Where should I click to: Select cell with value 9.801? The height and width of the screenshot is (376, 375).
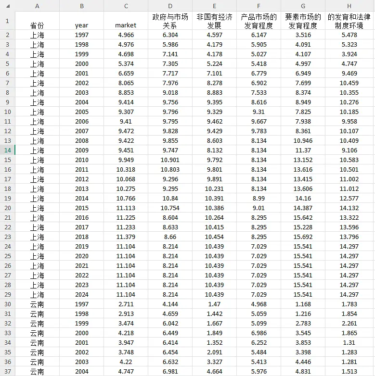(214, 170)
